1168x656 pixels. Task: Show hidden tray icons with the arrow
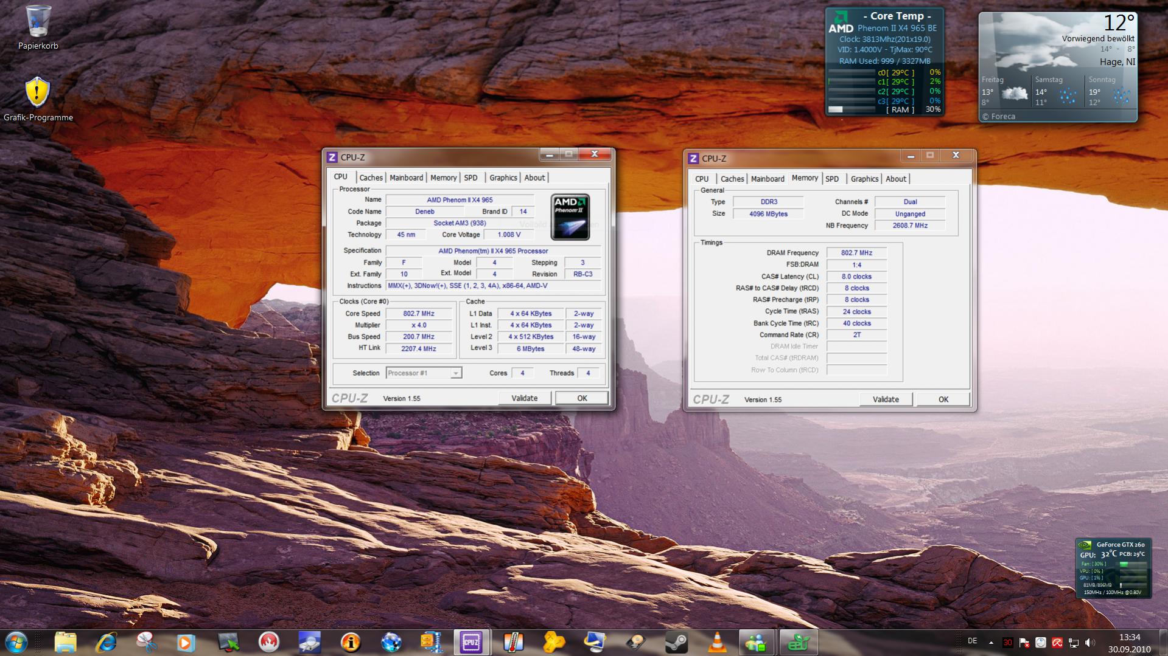click(x=991, y=643)
